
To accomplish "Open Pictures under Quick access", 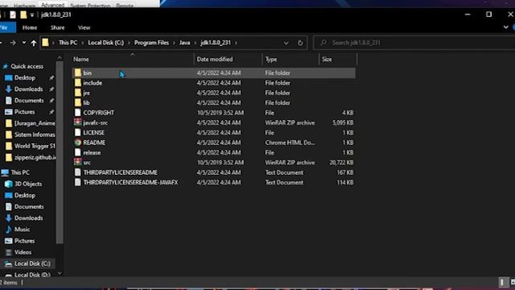I will pyautogui.click(x=24, y=112).
